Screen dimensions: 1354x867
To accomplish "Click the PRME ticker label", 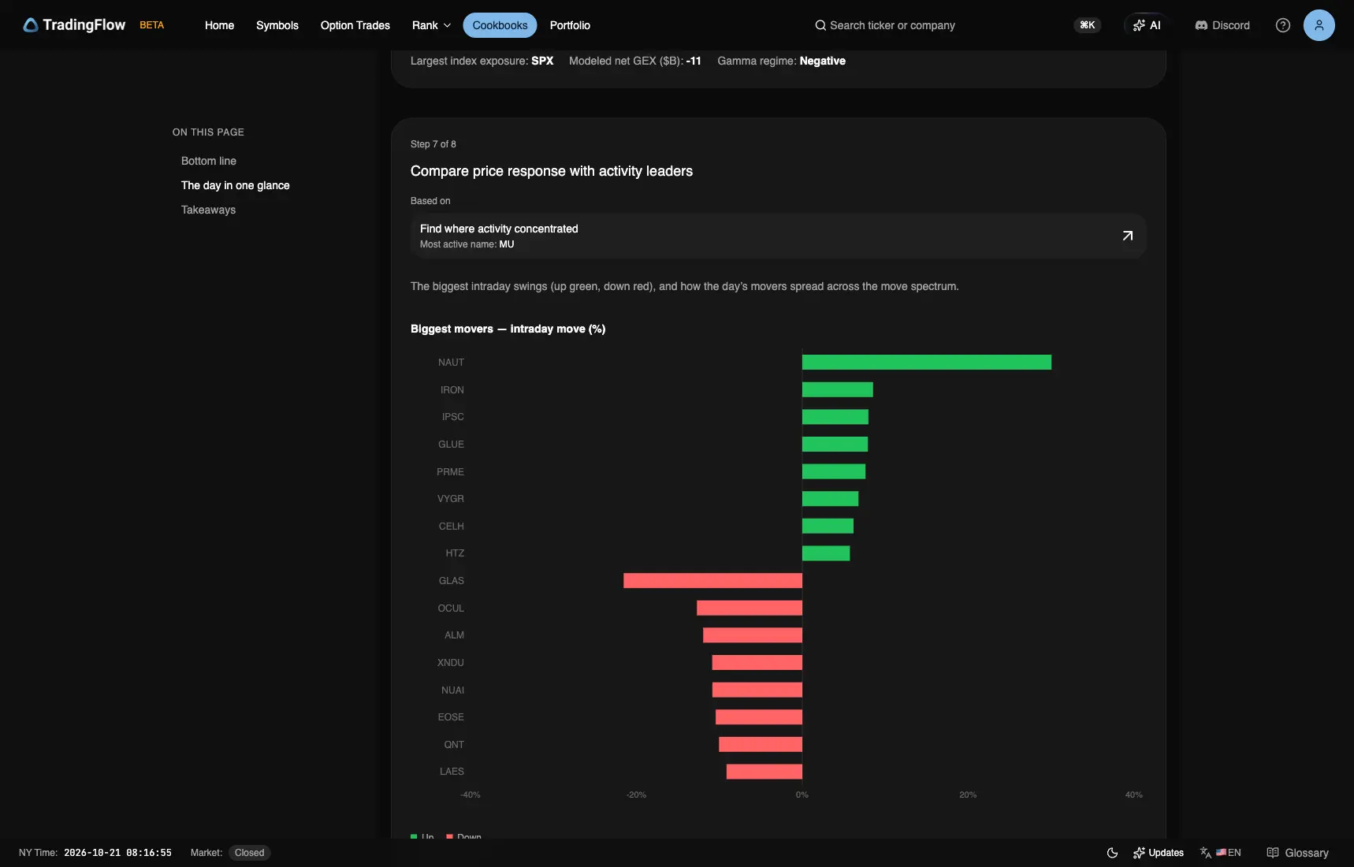I will pos(450,472).
